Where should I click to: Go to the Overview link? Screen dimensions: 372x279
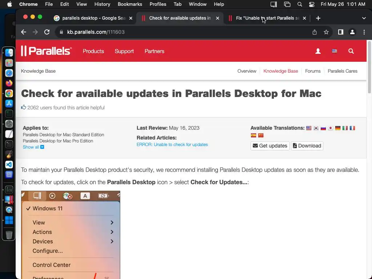click(247, 71)
